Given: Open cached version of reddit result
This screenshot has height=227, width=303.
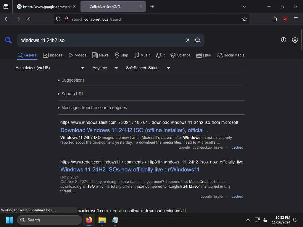Looking at the screenshot, I should tap(237, 197).
